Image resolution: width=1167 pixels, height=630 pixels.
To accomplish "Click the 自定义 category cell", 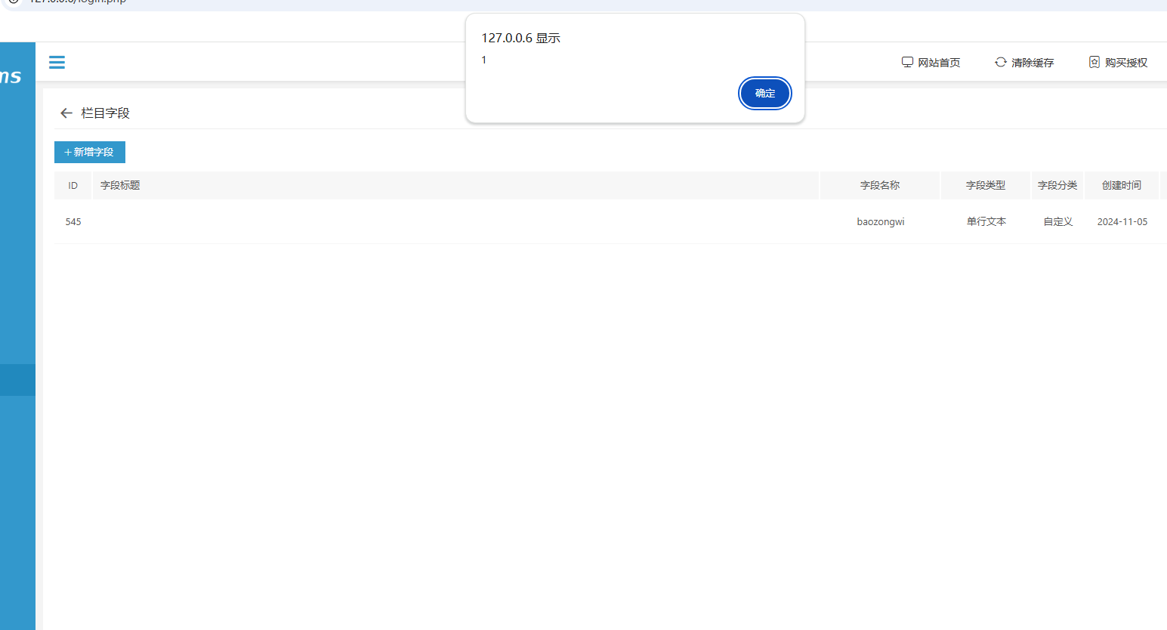I will tap(1058, 222).
